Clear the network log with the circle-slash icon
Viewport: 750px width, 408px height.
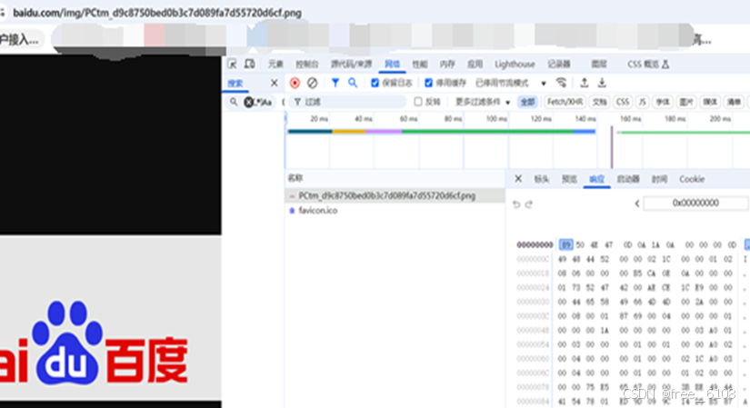(x=312, y=83)
